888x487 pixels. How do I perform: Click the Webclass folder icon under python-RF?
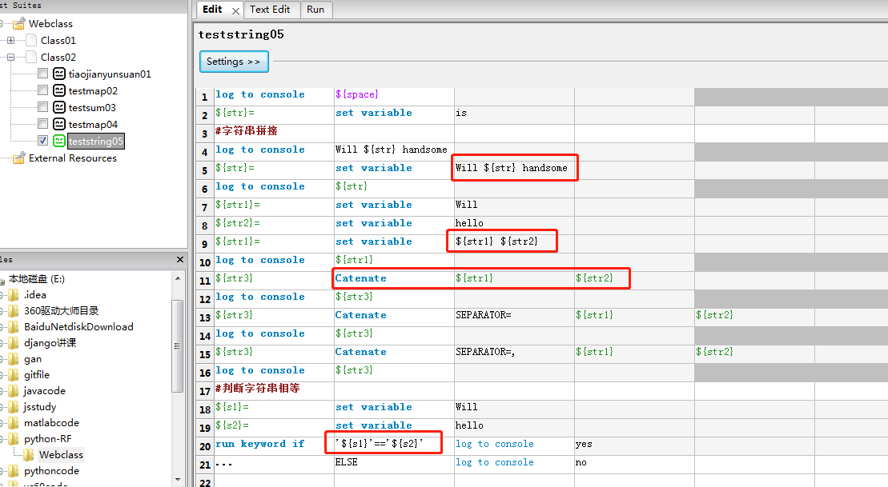pos(28,455)
